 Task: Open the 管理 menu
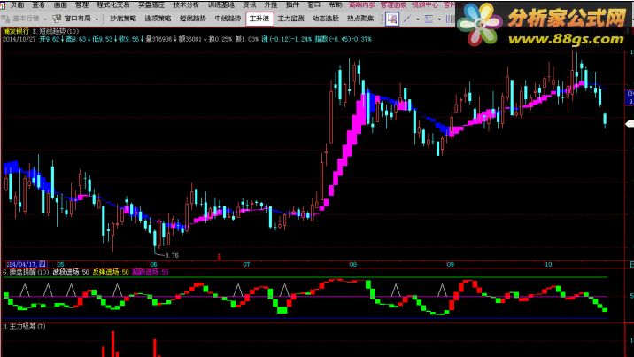(x=81, y=4)
